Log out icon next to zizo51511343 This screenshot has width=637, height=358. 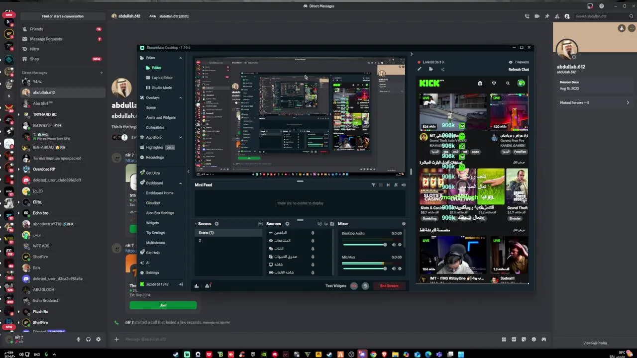[181, 284]
